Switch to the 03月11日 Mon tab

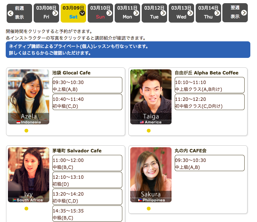pos(127,13)
